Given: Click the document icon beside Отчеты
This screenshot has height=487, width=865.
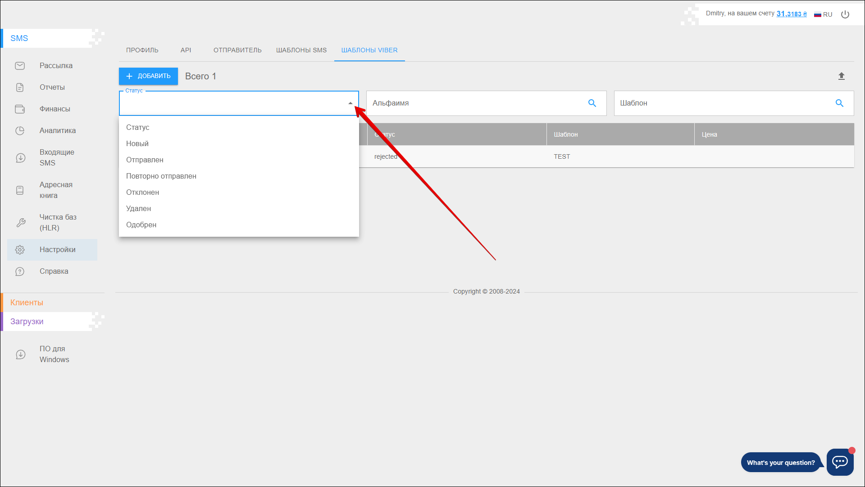Looking at the screenshot, I should (20, 87).
